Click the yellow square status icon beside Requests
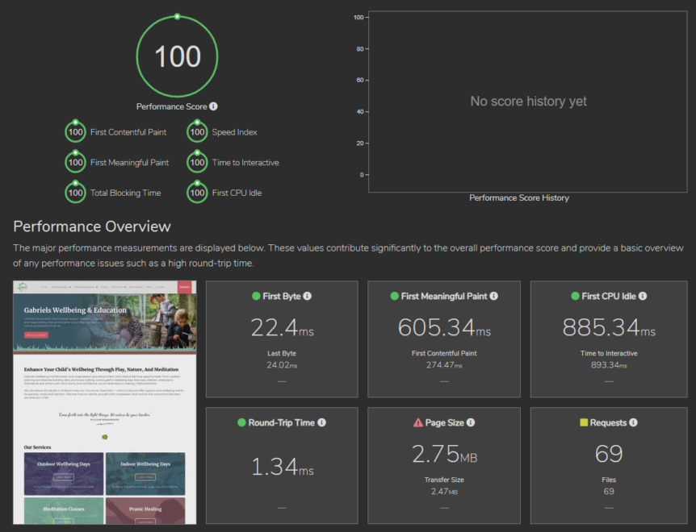The height and width of the screenshot is (532, 696). 584,422
